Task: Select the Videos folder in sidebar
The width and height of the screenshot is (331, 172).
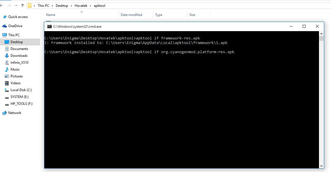Action: pos(16,83)
